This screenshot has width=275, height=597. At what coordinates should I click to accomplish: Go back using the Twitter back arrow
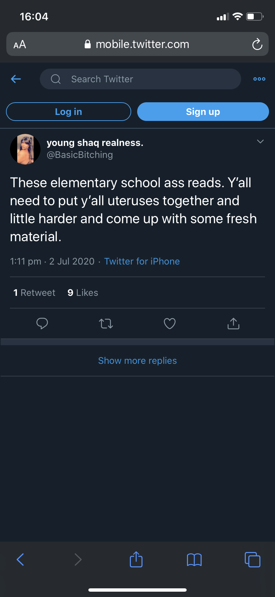[16, 79]
